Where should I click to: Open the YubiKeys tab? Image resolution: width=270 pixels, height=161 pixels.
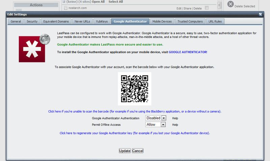pos(102,22)
